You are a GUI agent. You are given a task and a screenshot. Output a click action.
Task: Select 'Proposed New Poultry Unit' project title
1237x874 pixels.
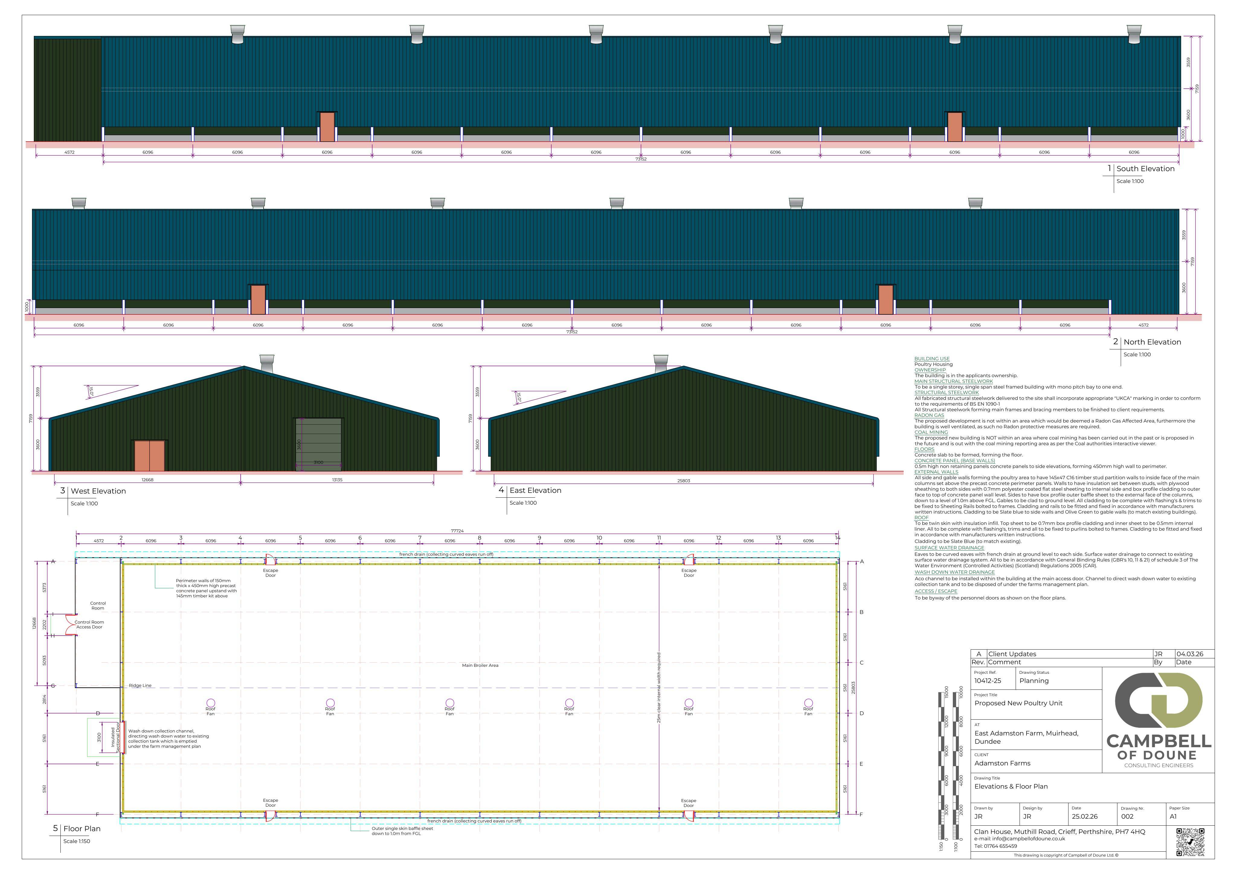click(x=1018, y=703)
